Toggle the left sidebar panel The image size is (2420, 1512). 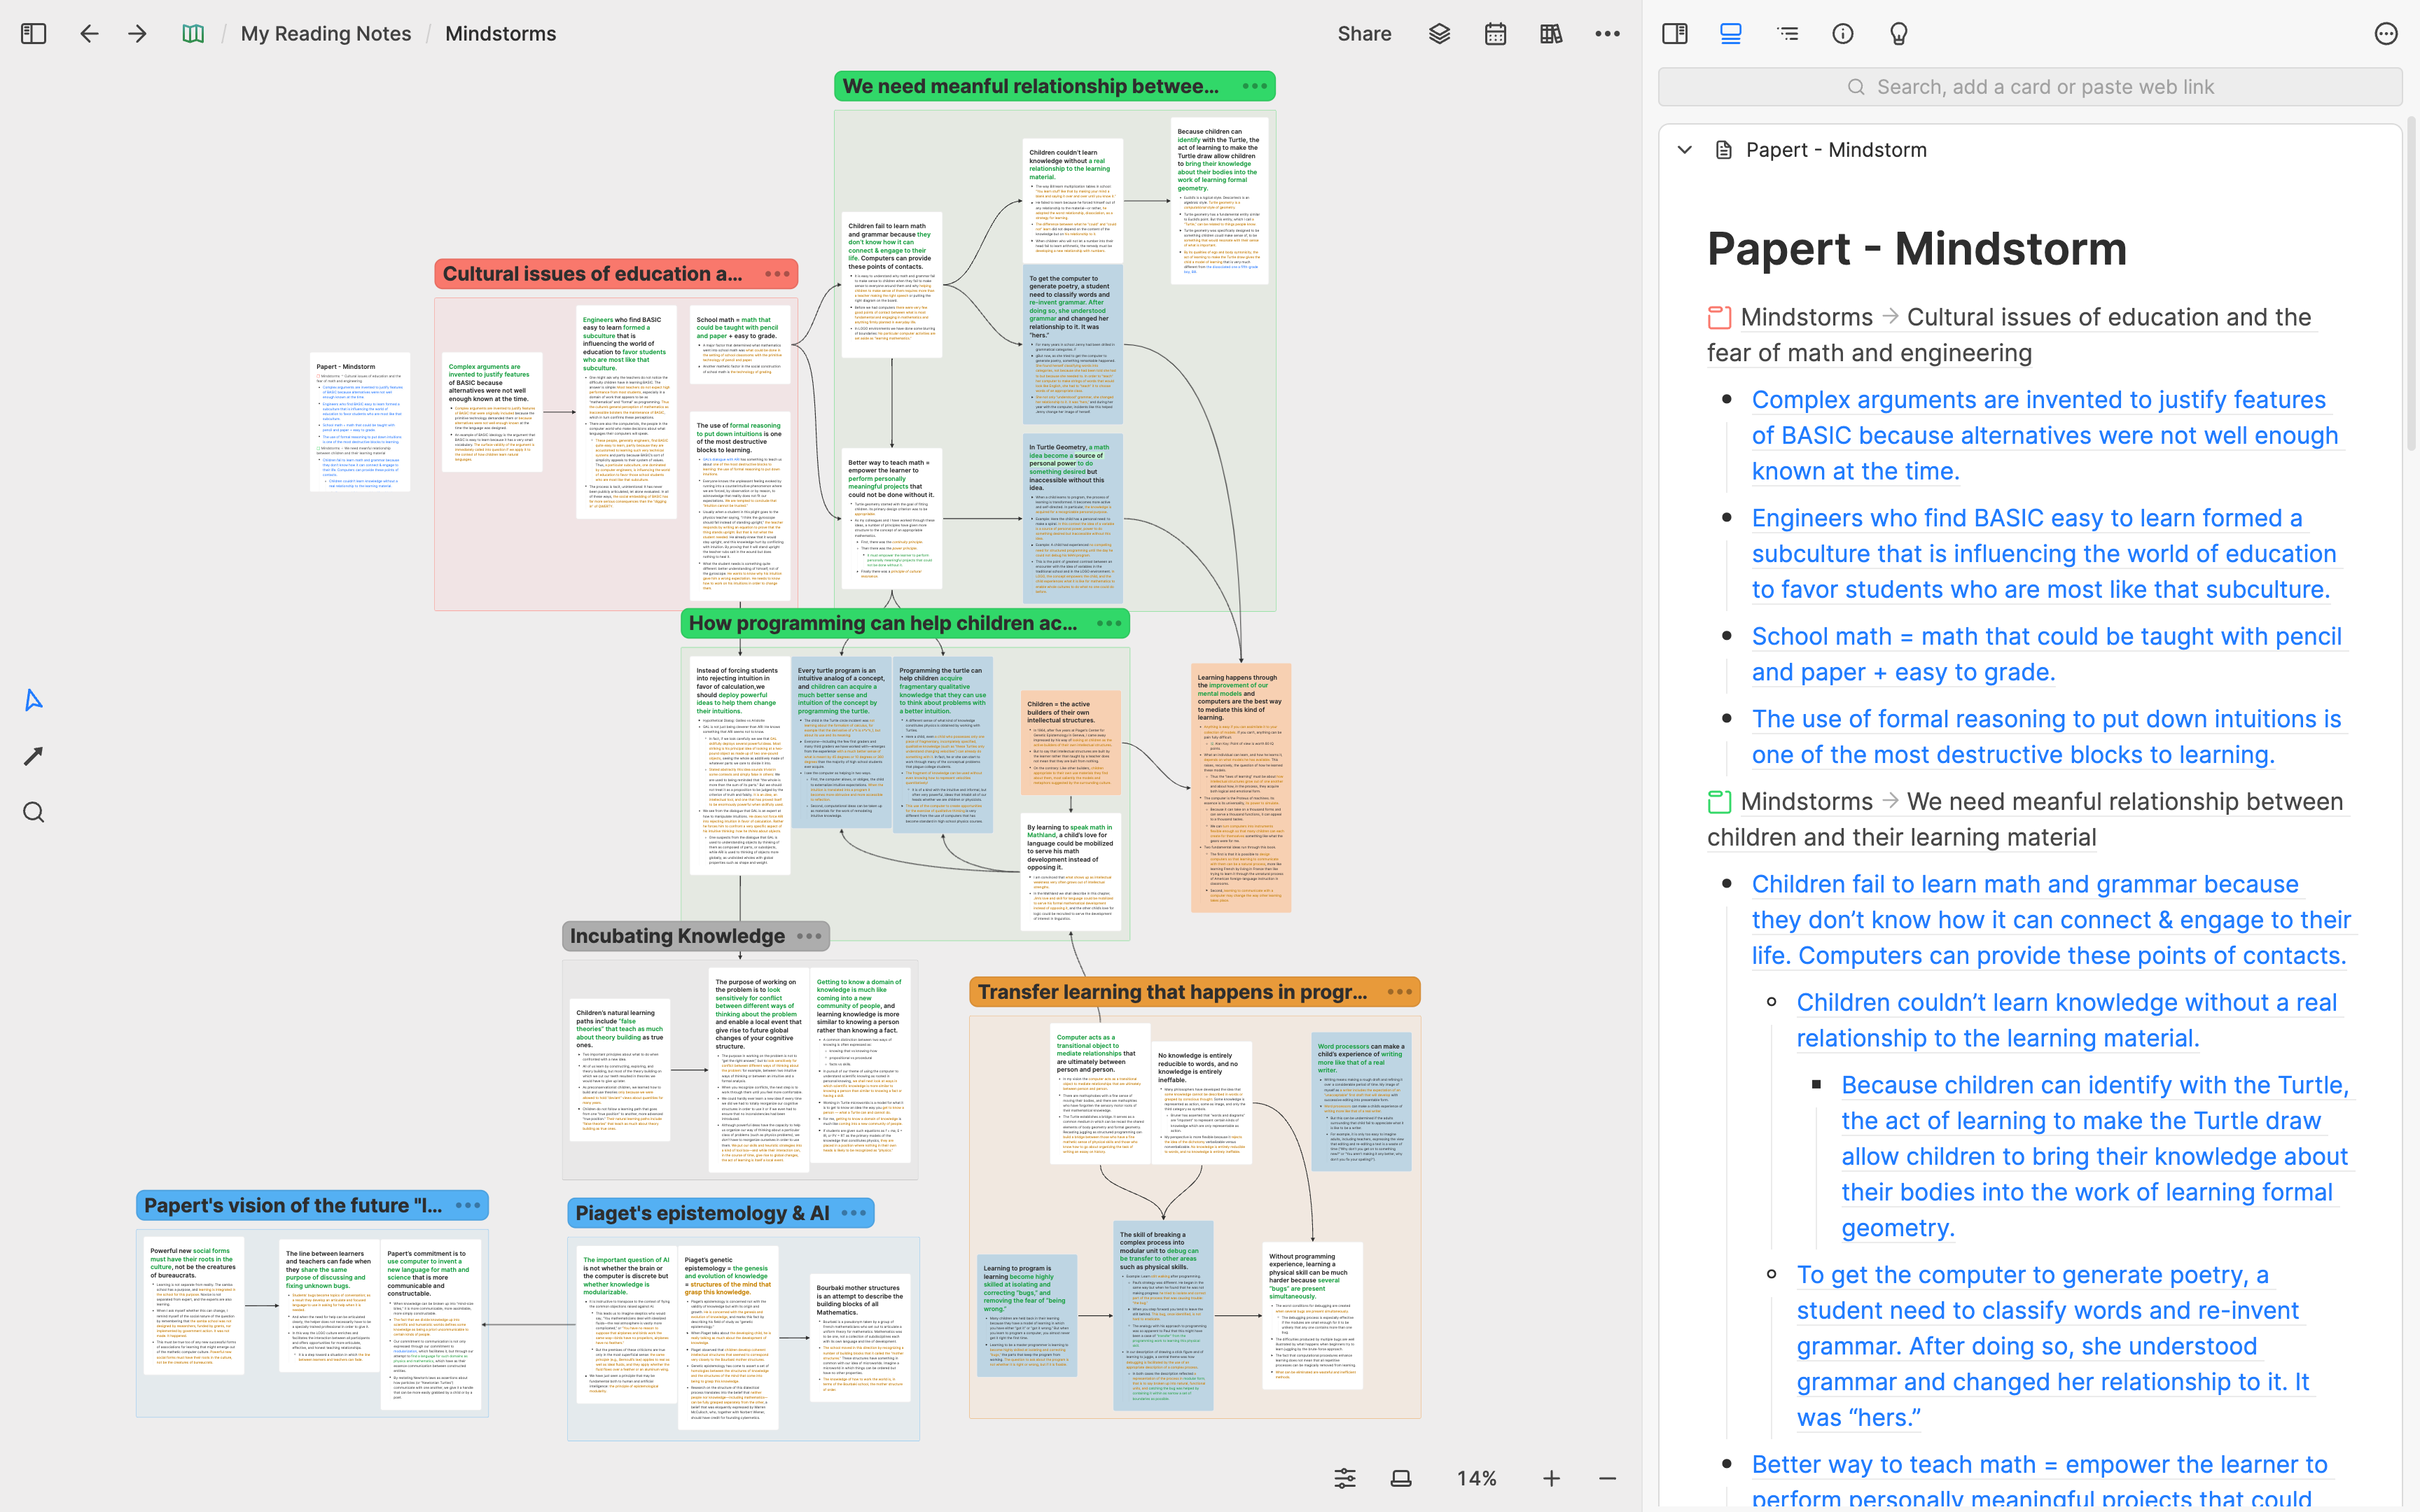[x=33, y=34]
